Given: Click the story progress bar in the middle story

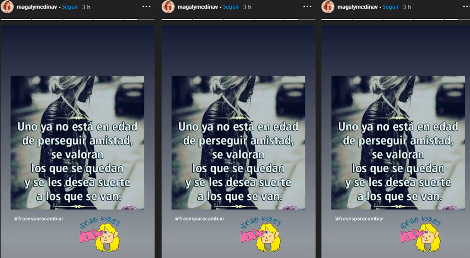Looking at the screenshot, I should click(239, 20).
